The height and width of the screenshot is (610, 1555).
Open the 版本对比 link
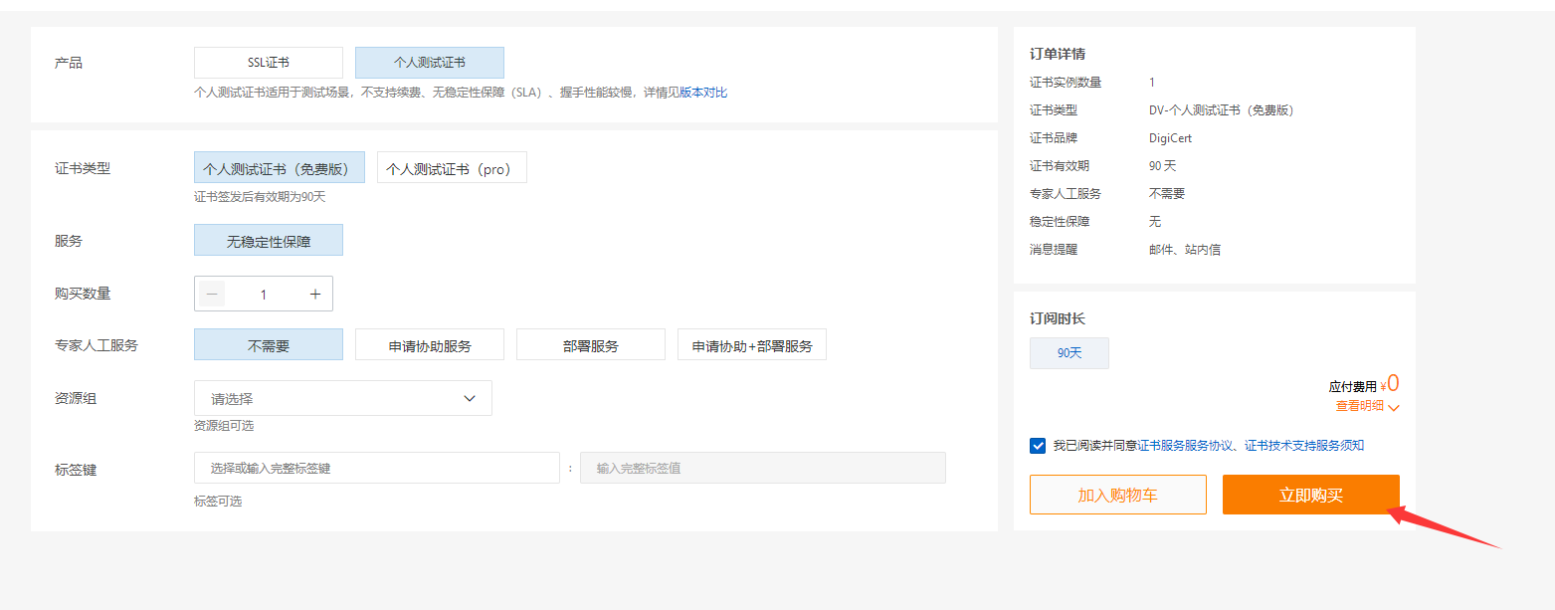(x=703, y=93)
